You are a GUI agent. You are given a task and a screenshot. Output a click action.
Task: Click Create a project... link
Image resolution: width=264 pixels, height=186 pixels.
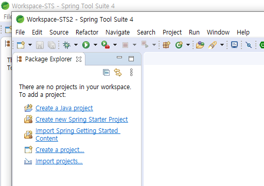(60, 150)
